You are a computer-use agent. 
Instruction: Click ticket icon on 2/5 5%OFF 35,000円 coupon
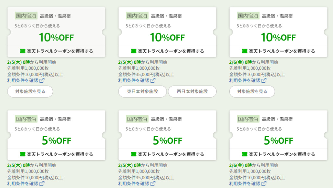pos(134,154)
